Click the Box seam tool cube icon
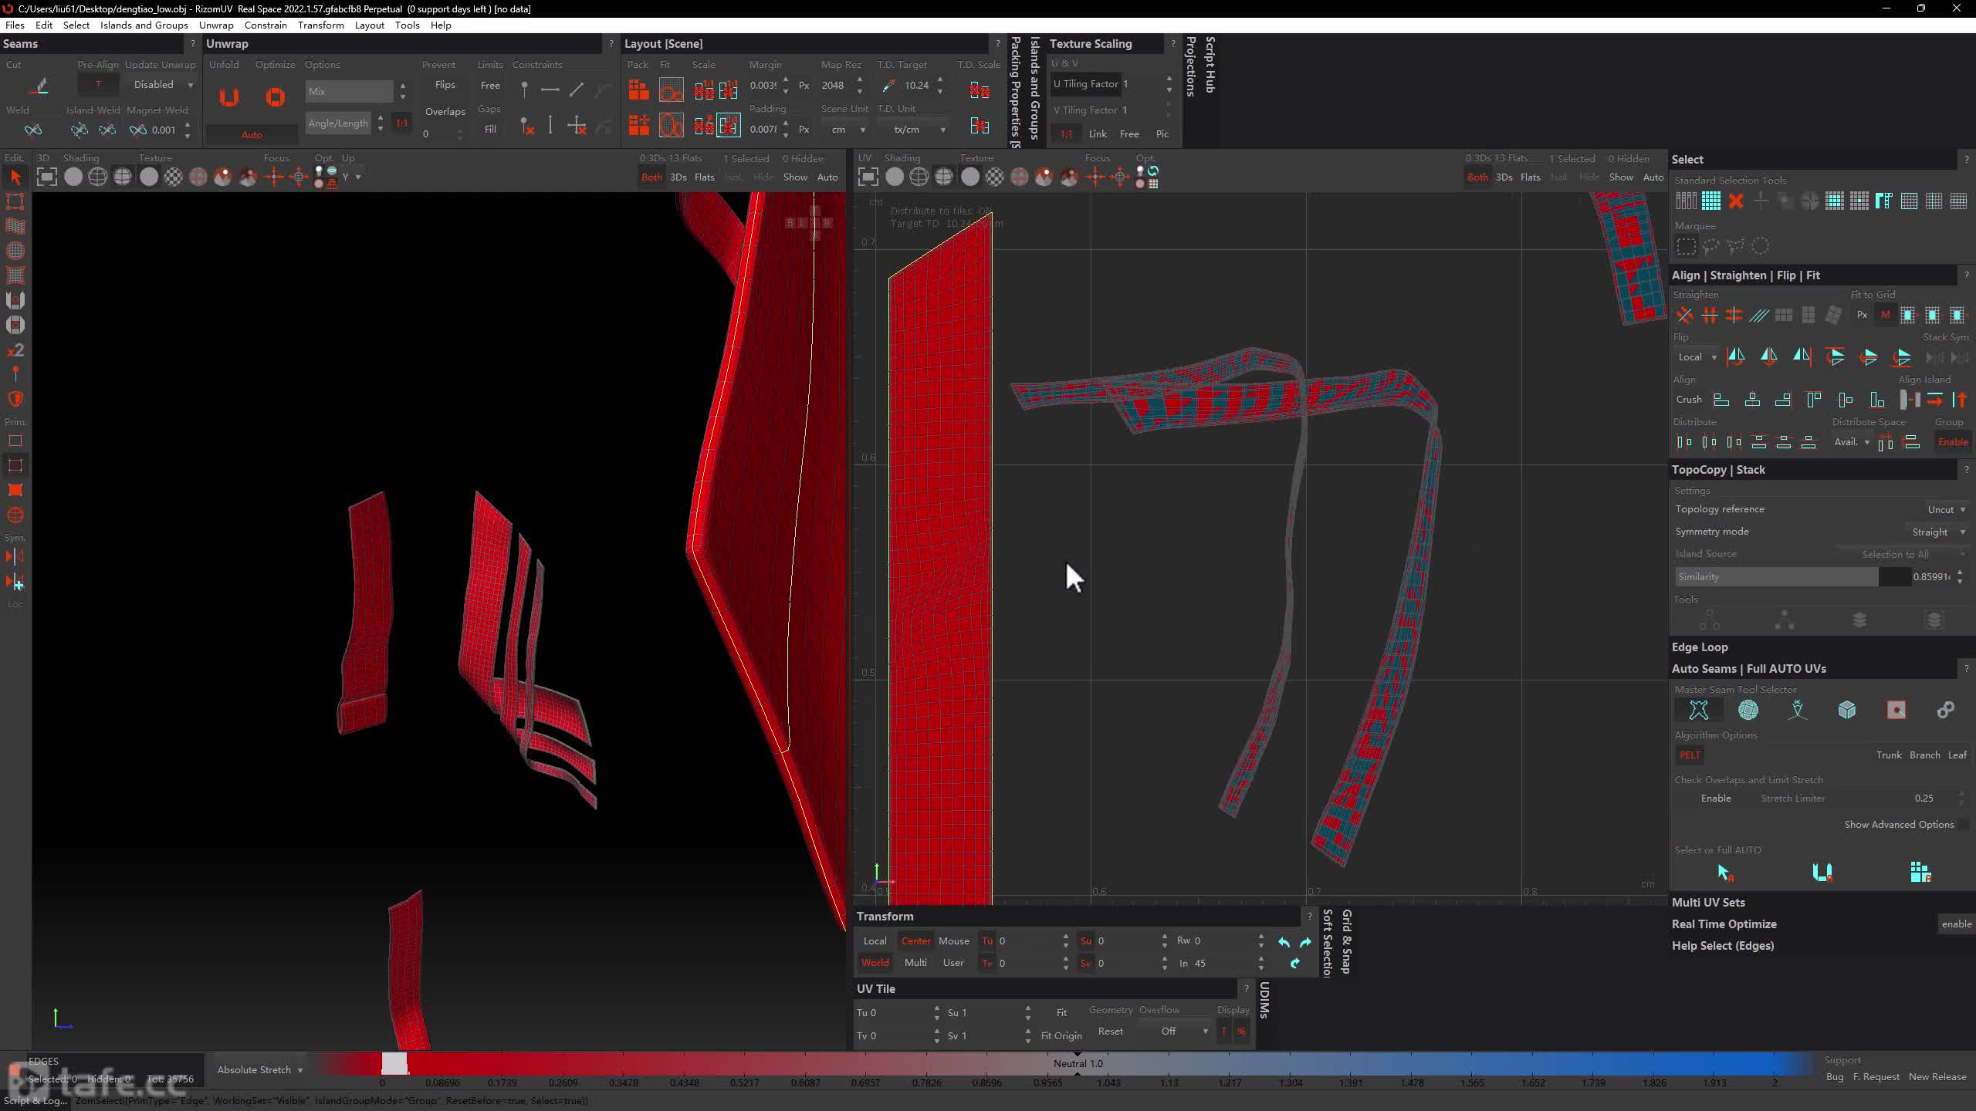The image size is (1976, 1111). (1847, 710)
